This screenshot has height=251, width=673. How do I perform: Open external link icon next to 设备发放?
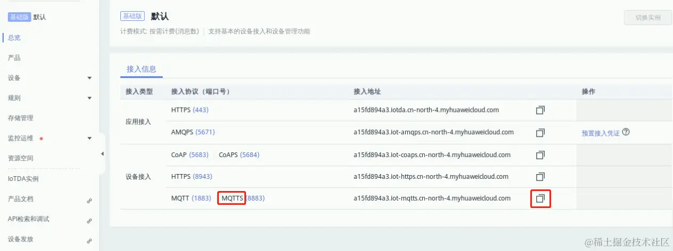click(89, 241)
